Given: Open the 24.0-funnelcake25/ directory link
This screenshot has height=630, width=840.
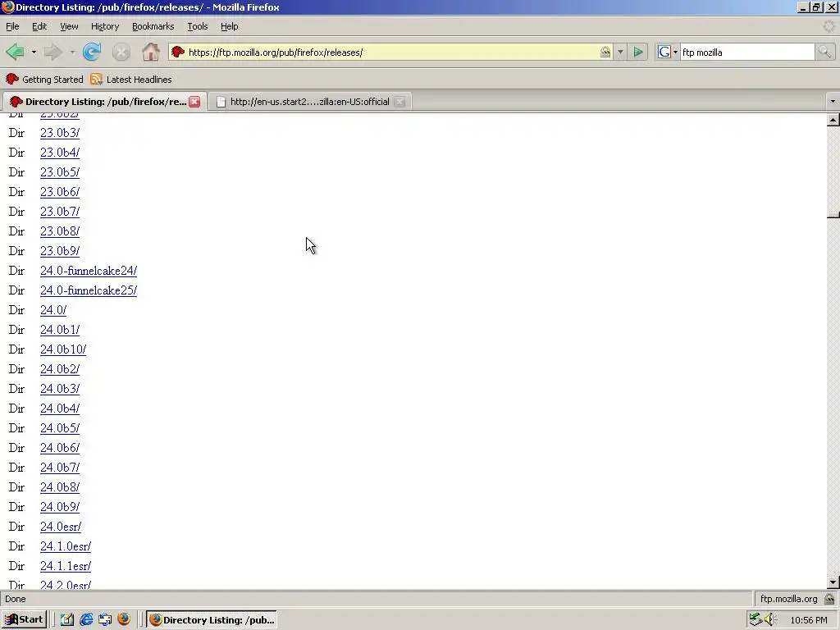Looking at the screenshot, I should [x=89, y=290].
